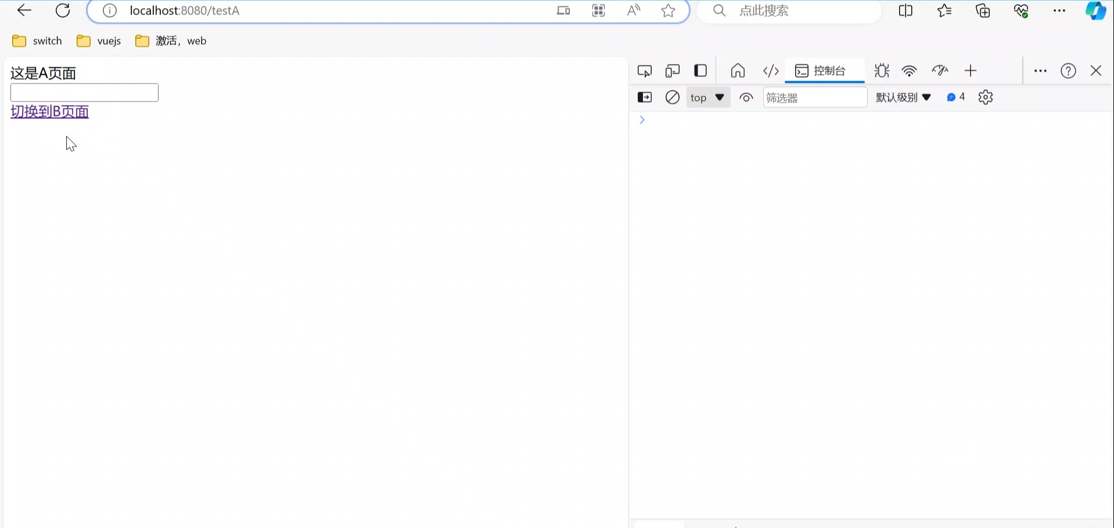1114x528 pixels.
Task: Expand the top context dropdown
Action: pos(707,97)
